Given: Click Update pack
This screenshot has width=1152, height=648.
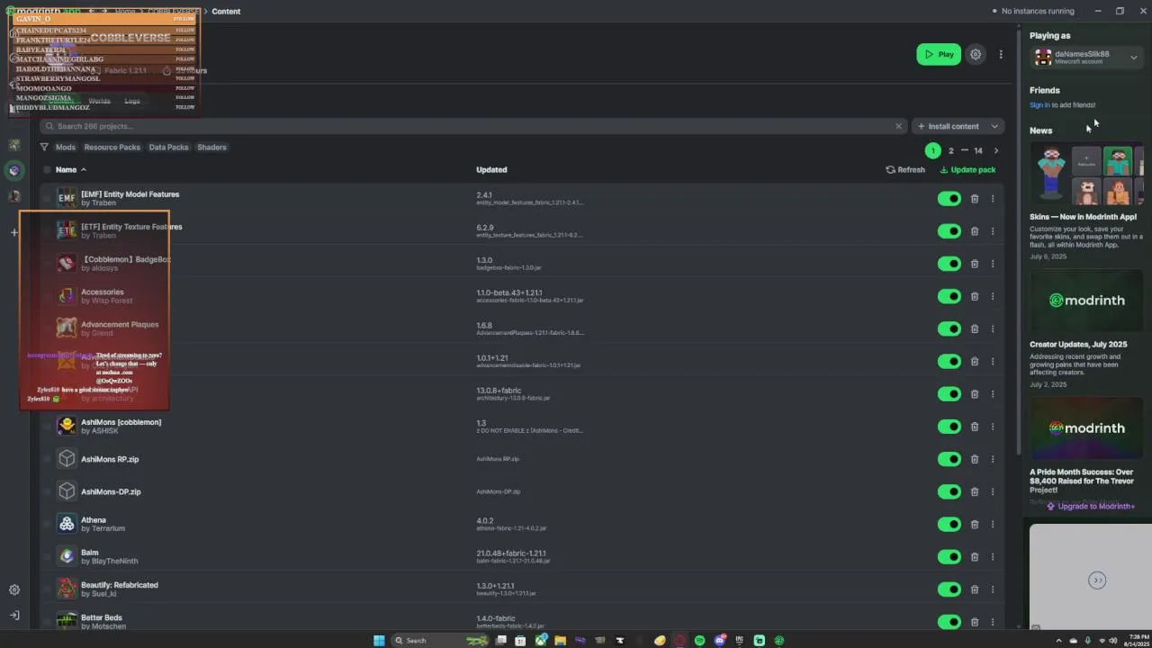Looking at the screenshot, I should 967,169.
